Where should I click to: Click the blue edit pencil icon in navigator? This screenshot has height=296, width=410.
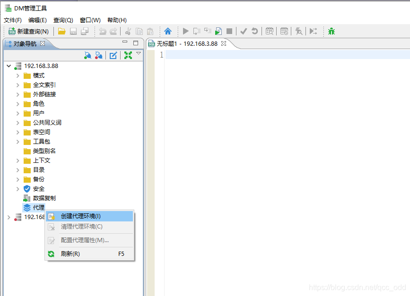point(113,55)
